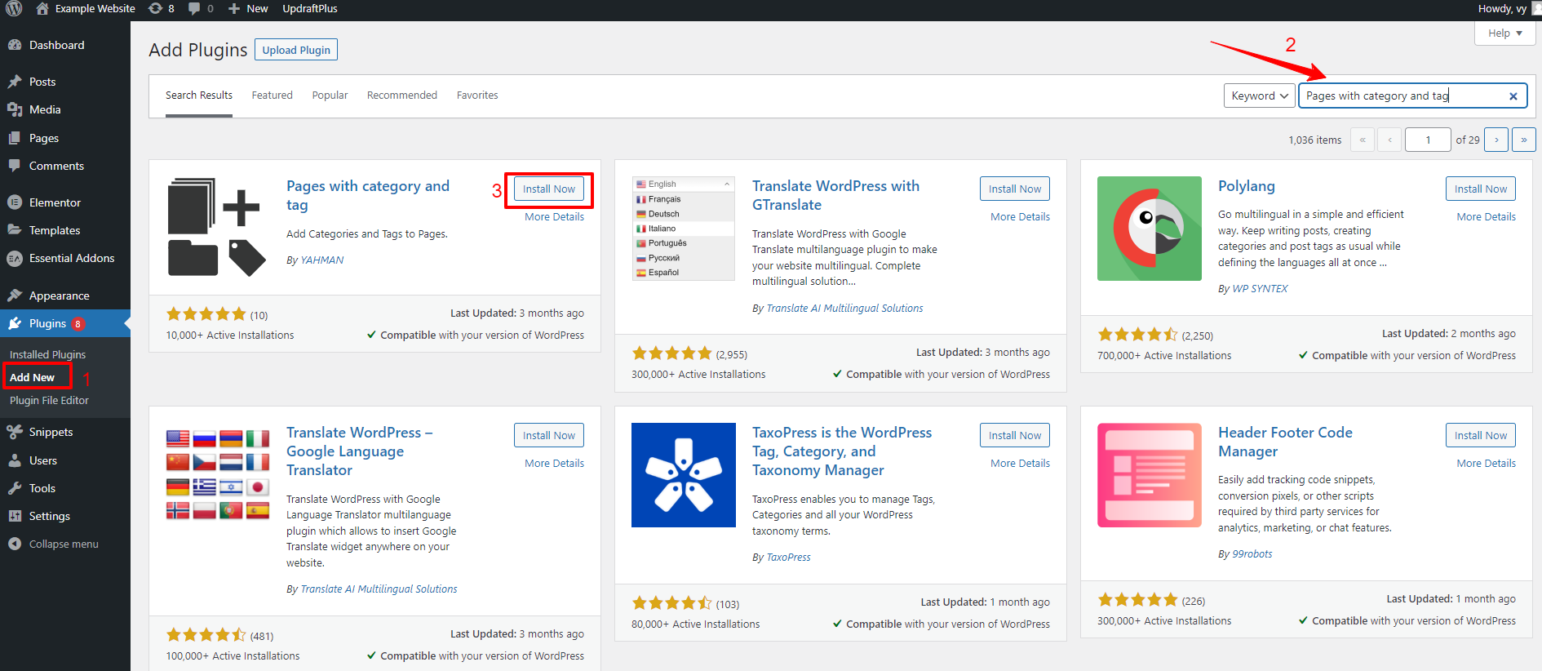
Task: Click the Header Footer Code Manager thumbnail
Action: [1150, 475]
